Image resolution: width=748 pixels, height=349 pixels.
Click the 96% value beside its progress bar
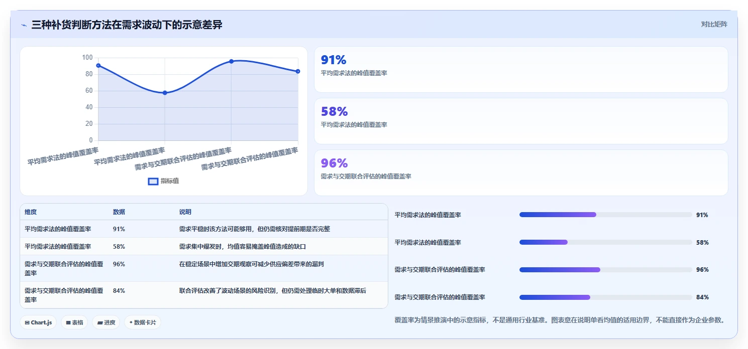click(x=702, y=270)
